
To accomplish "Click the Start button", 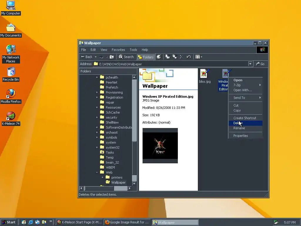I will (9, 222).
